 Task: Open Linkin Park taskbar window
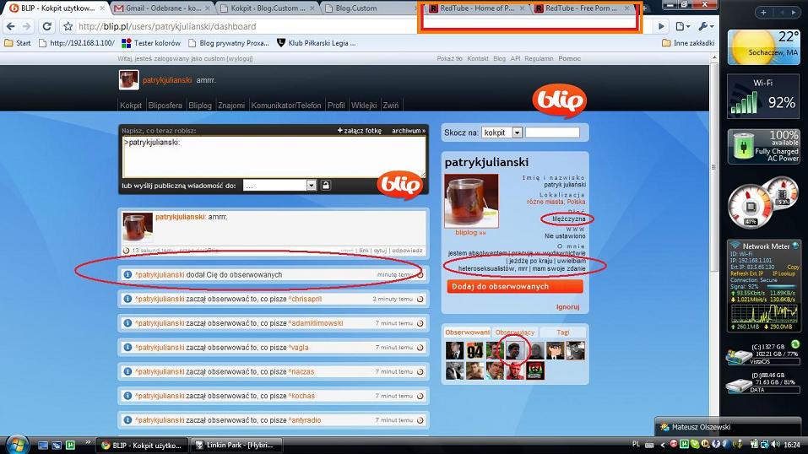pyautogui.click(x=238, y=446)
